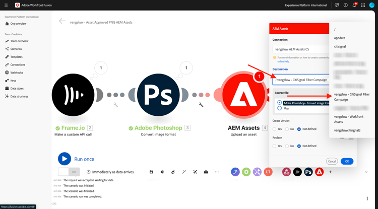Image resolution: width=378 pixels, height=209 pixels.
Task: Open the Help question mark icon
Action: click(x=345, y=5)
